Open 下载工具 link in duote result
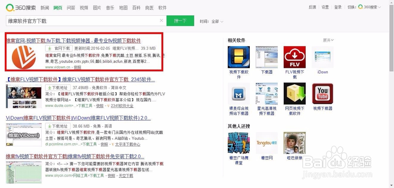Screen dimensions: 394x188 point(85,106)
